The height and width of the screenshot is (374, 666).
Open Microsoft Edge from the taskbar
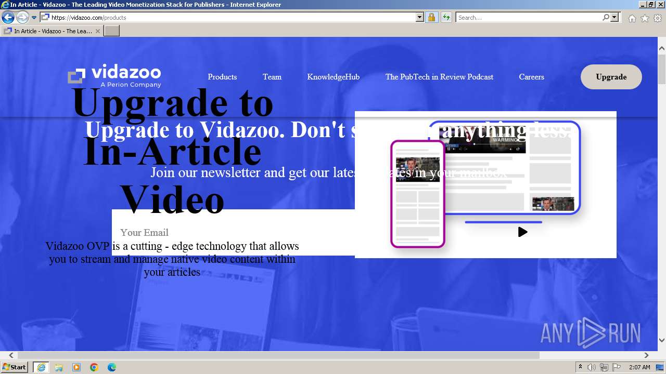[112, 367]
